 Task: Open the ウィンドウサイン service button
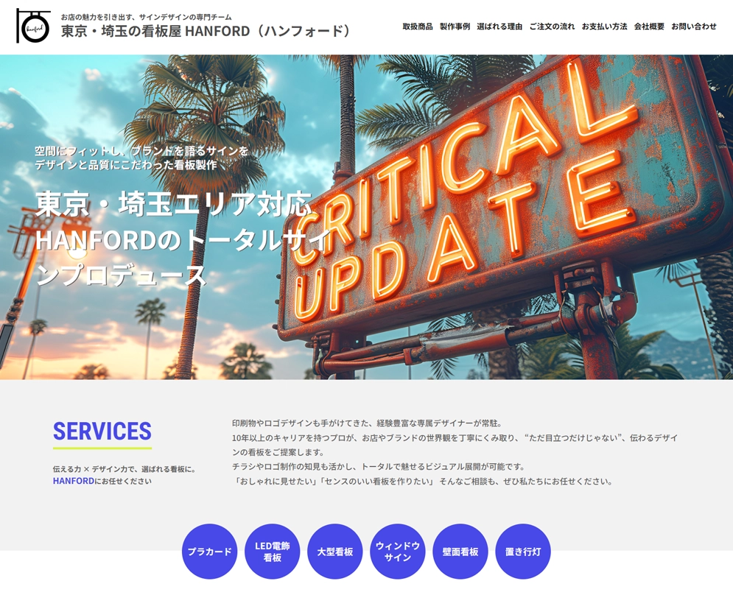398,552
